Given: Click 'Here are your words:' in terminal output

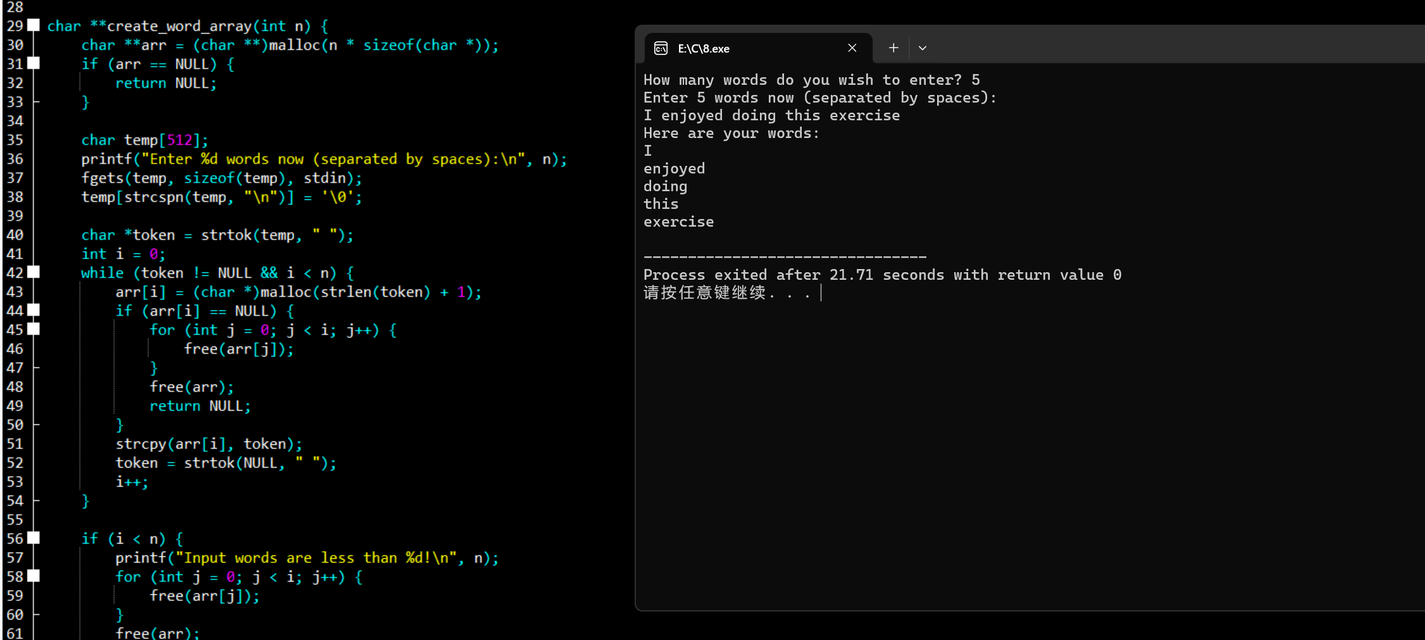Looking at the screenshot, I should 731,133.
